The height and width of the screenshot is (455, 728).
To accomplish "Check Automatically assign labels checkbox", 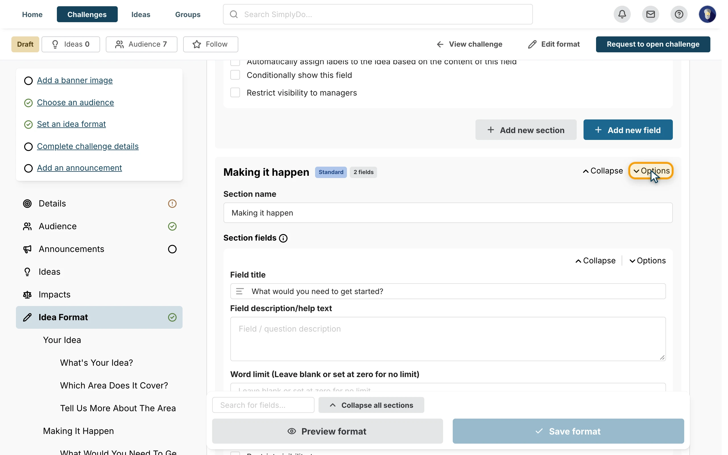I will click(x=235, y=62).
